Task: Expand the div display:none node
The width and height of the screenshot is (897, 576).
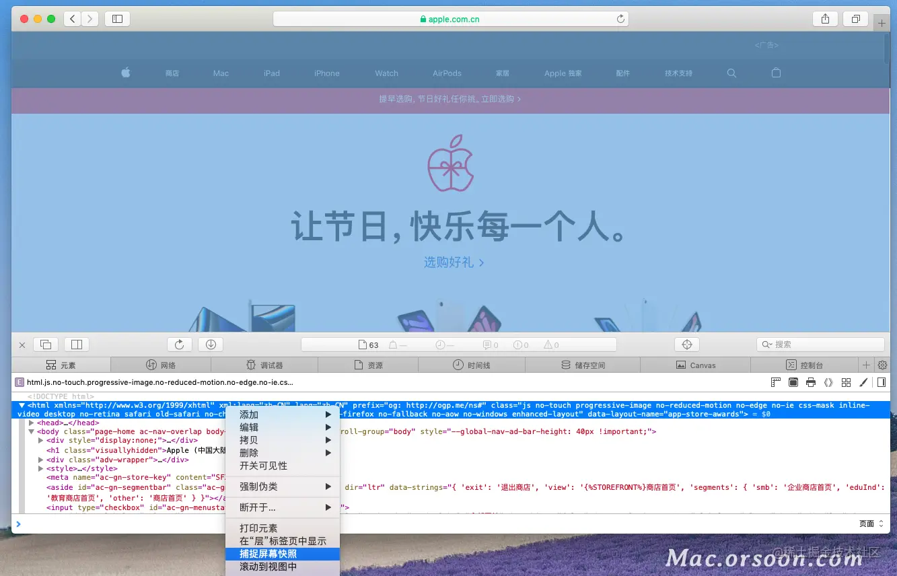Action: tap(40, 441)
